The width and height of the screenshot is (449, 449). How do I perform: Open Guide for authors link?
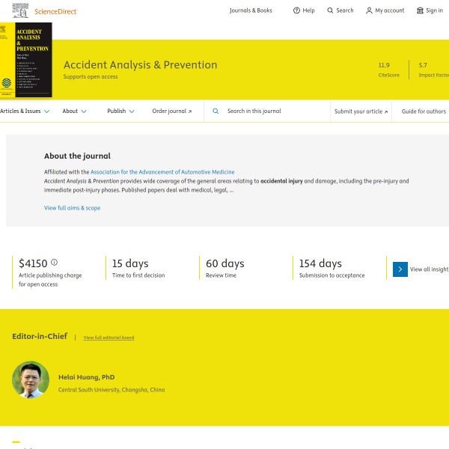[424, 112]
